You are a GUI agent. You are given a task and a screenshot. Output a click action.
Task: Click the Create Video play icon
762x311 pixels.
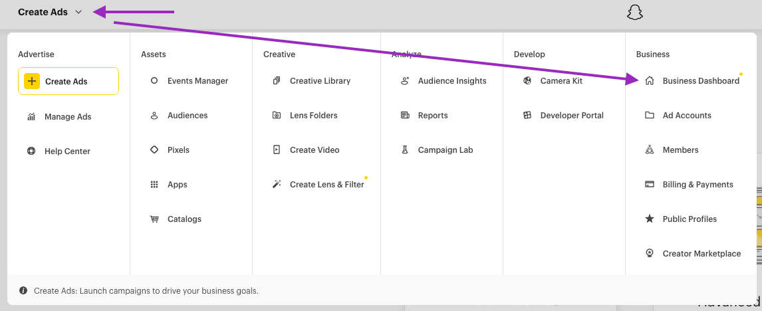pyautogui.click(x=277, y=150)
